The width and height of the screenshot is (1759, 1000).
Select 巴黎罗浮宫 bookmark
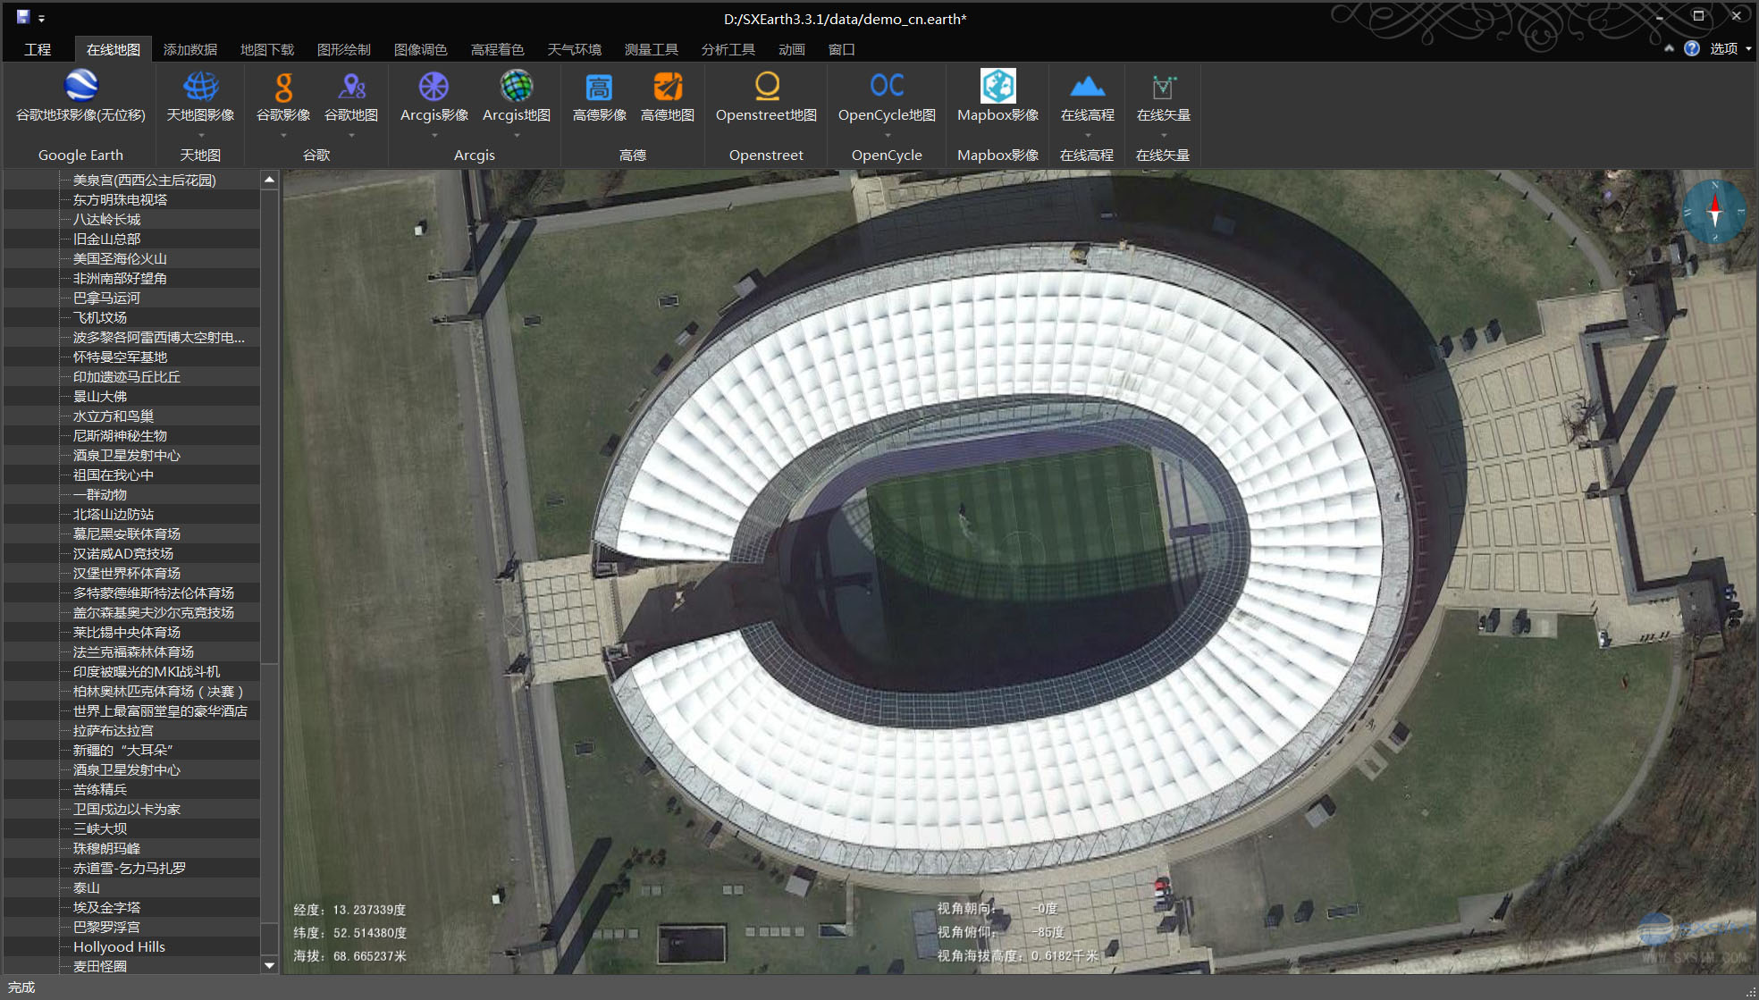(107, 927)
